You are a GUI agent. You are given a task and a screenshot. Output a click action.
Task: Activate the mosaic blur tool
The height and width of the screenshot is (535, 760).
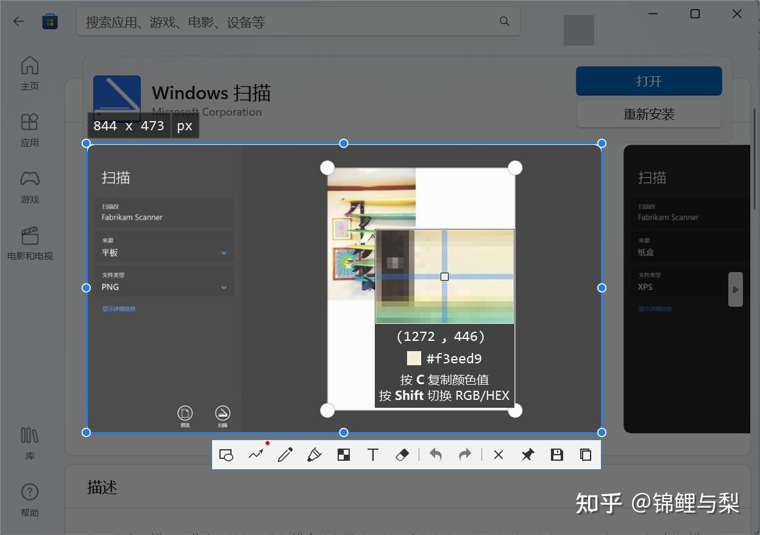(x=344, y=455)
